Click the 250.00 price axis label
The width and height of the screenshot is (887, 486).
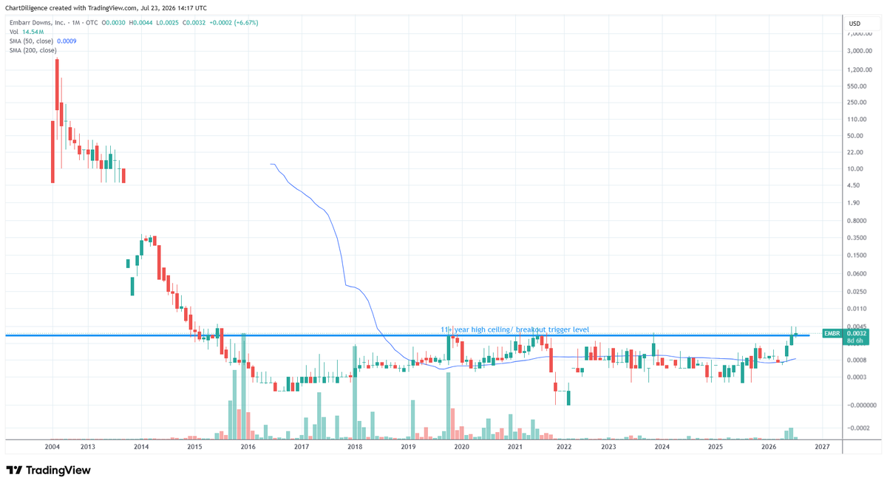(x=858, y=102)
